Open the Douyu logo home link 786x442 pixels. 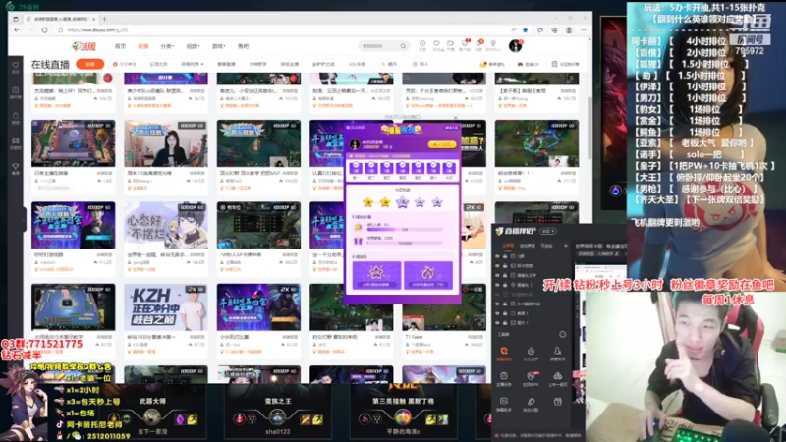[84, 46]
